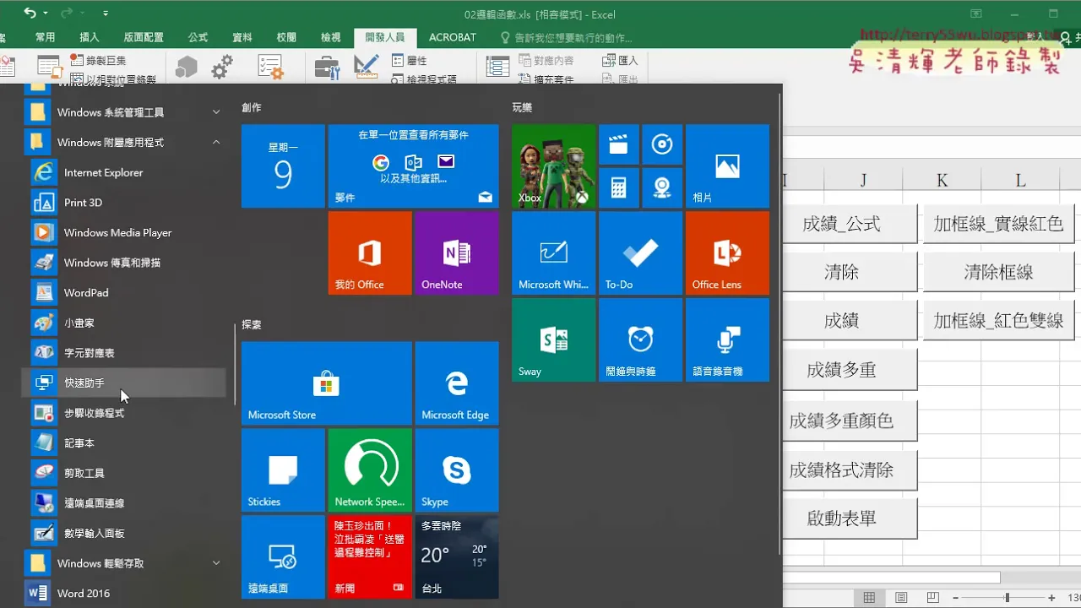Click 錄製巨集 in the ribbon
The width and height of the screenshot is (1081, 608).
99,61
